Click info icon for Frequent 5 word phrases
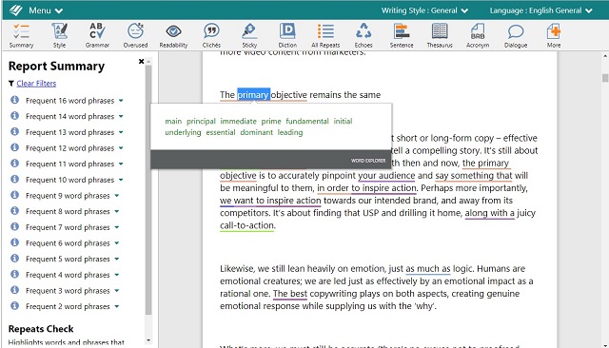This screenshot has height=348, width=609. pyautogui.click(x=15, y=259)
